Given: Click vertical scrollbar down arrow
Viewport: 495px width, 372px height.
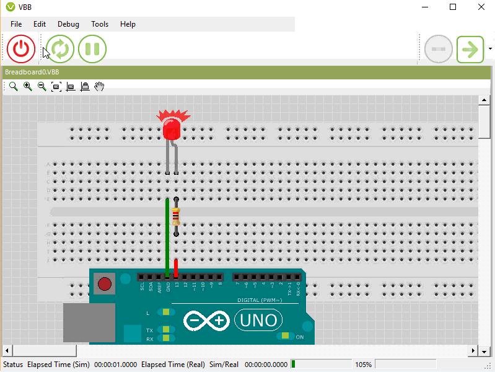Looking at the screenshot, I should pyautogui.click(x=484, y=351).
